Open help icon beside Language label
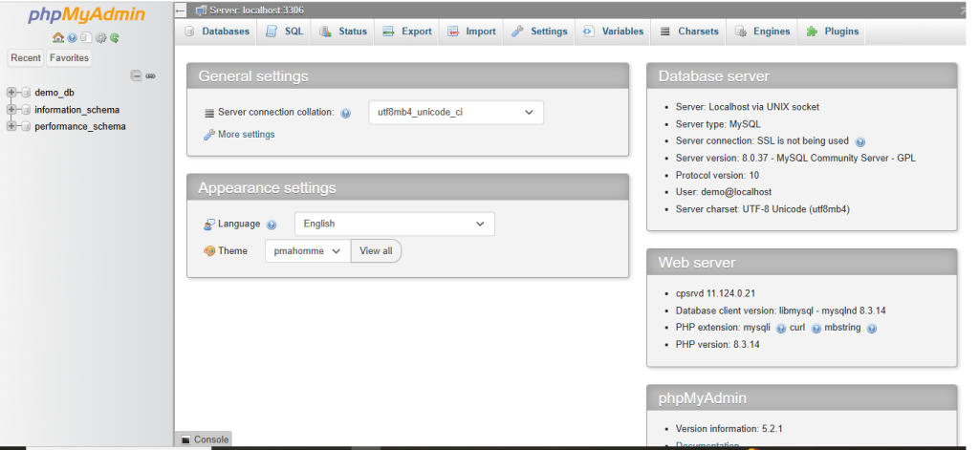This screenshot has height=450, width=979. pos(271,225)
